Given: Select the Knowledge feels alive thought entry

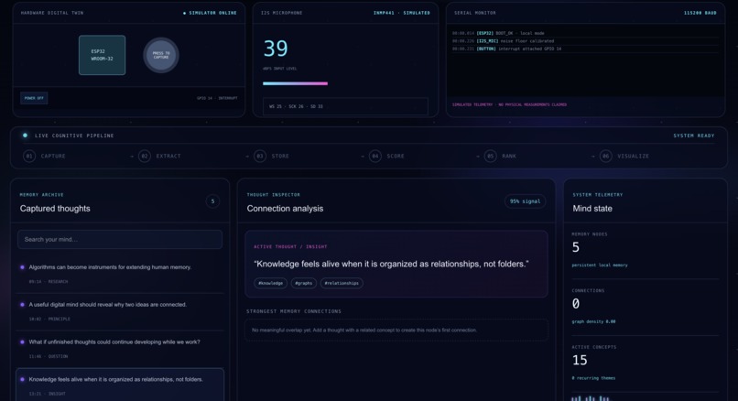Looking at the screenshot, I should 120,385.
